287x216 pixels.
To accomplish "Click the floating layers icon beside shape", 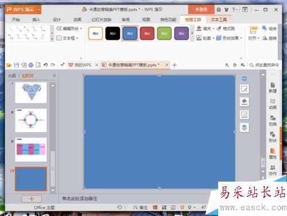I will 245,127.
